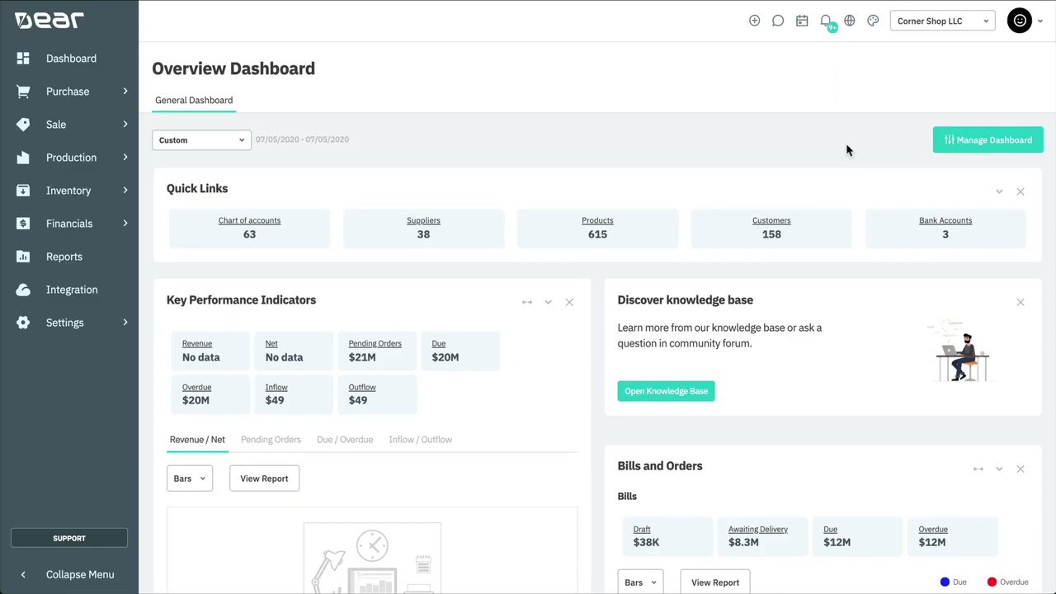Open Reports in the sidebar

[x=64, y=257]
